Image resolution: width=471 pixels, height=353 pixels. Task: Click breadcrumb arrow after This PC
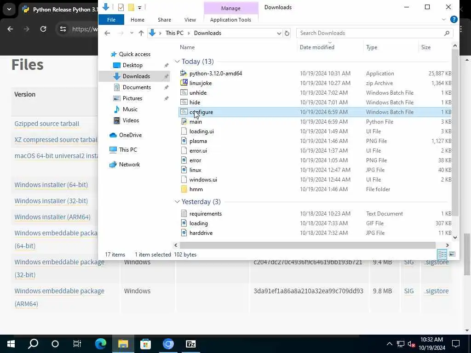[x=189, y=33]
